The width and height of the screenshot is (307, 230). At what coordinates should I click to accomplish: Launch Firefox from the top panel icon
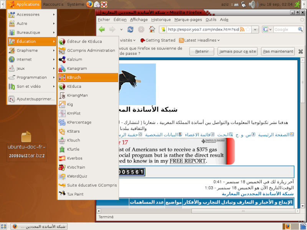[x=90, y=4]
